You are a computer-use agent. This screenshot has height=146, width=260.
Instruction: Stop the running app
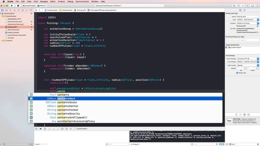tap(18, 6)
